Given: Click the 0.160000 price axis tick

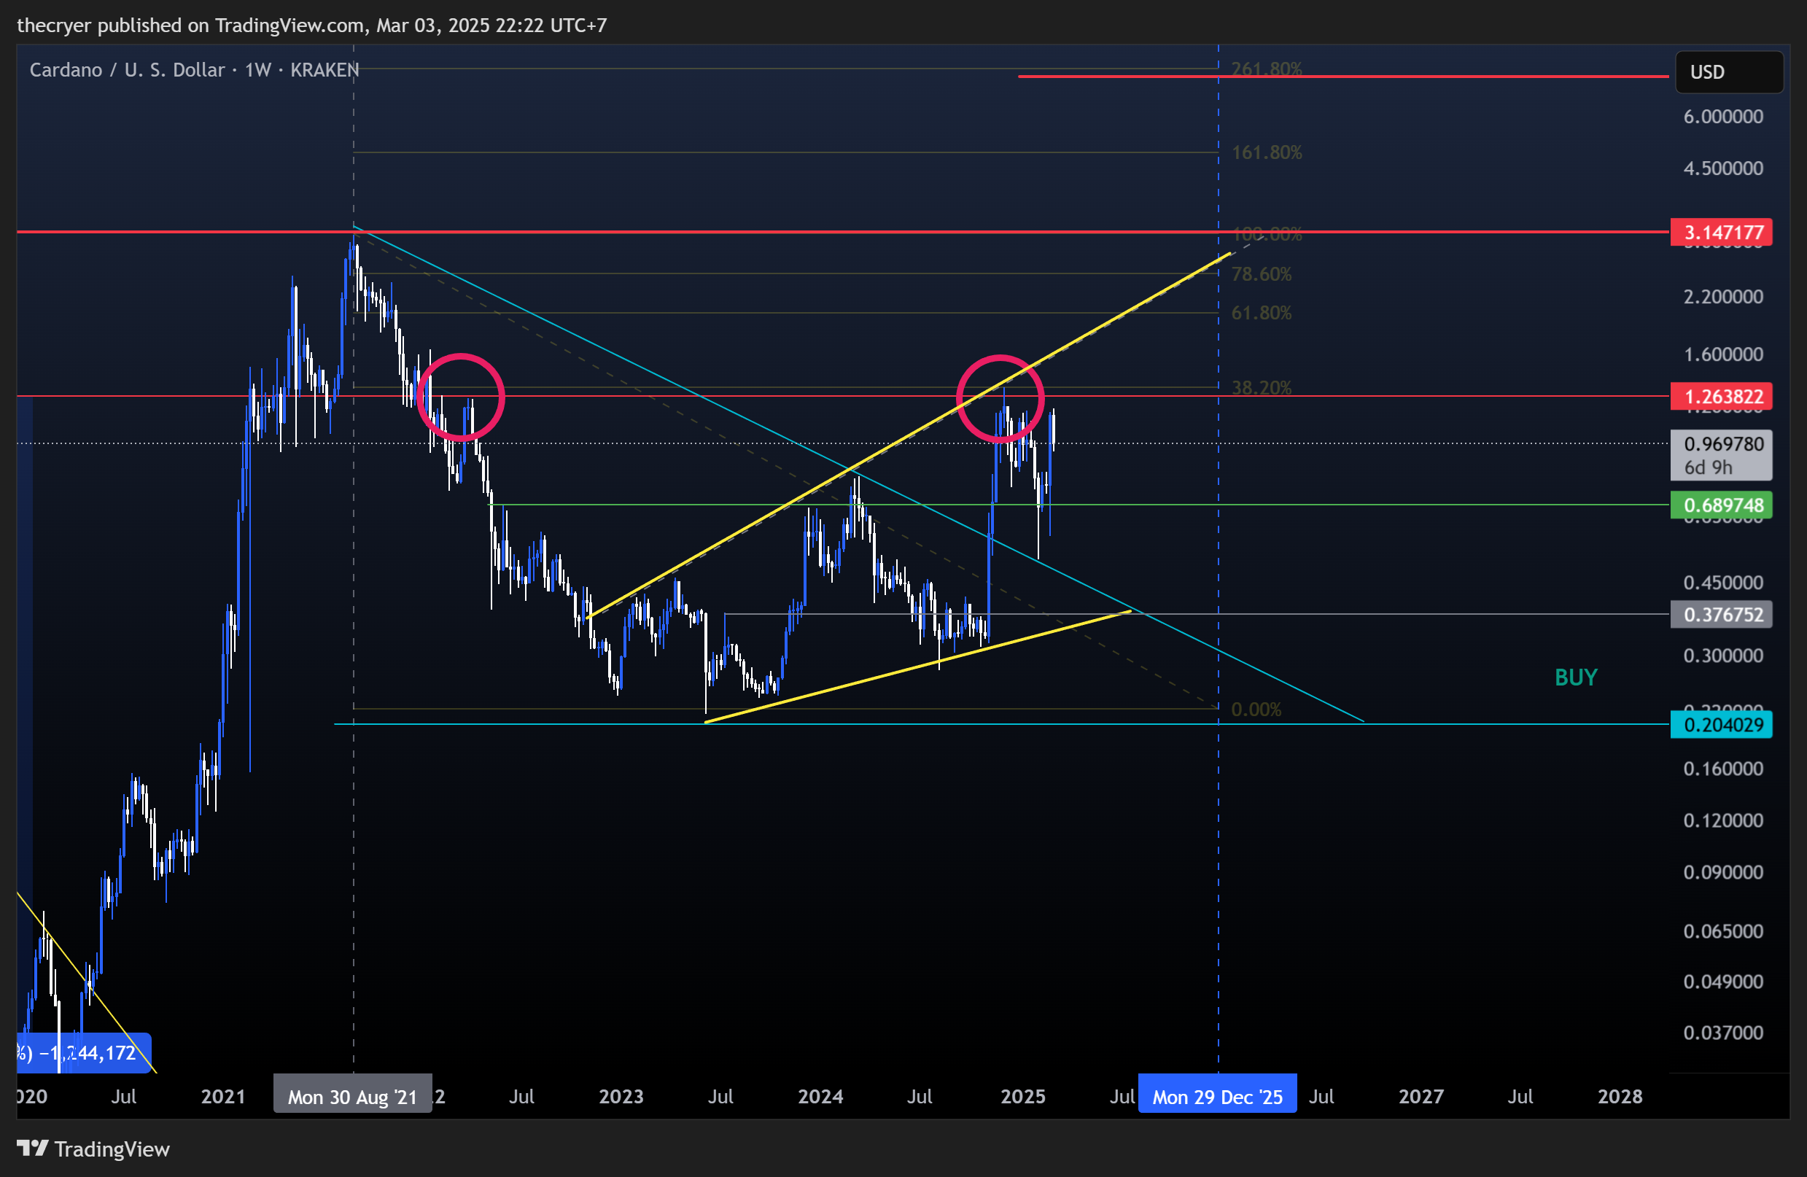Looking at the screenshot, I should pos(1722,769).
